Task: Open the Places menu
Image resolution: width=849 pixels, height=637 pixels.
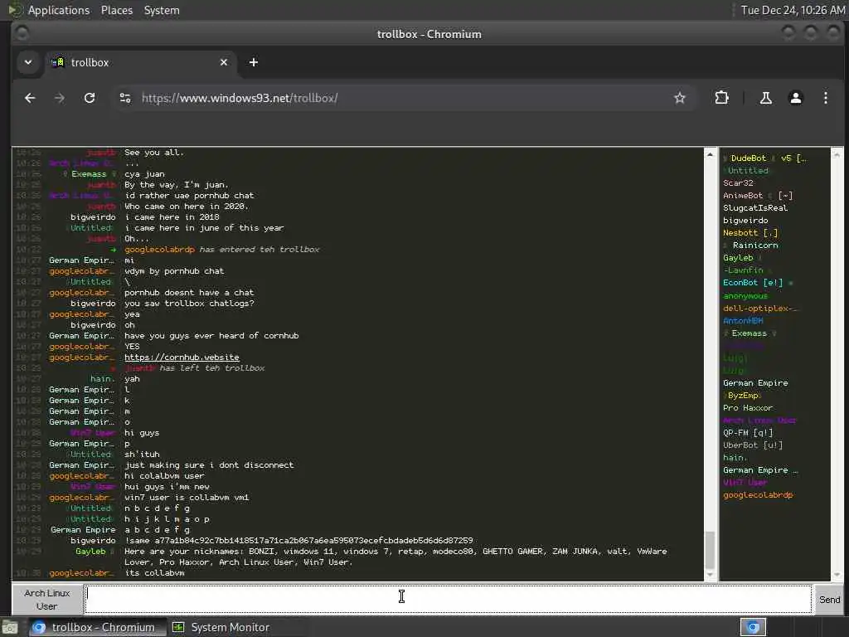Action: click(116, 10)
